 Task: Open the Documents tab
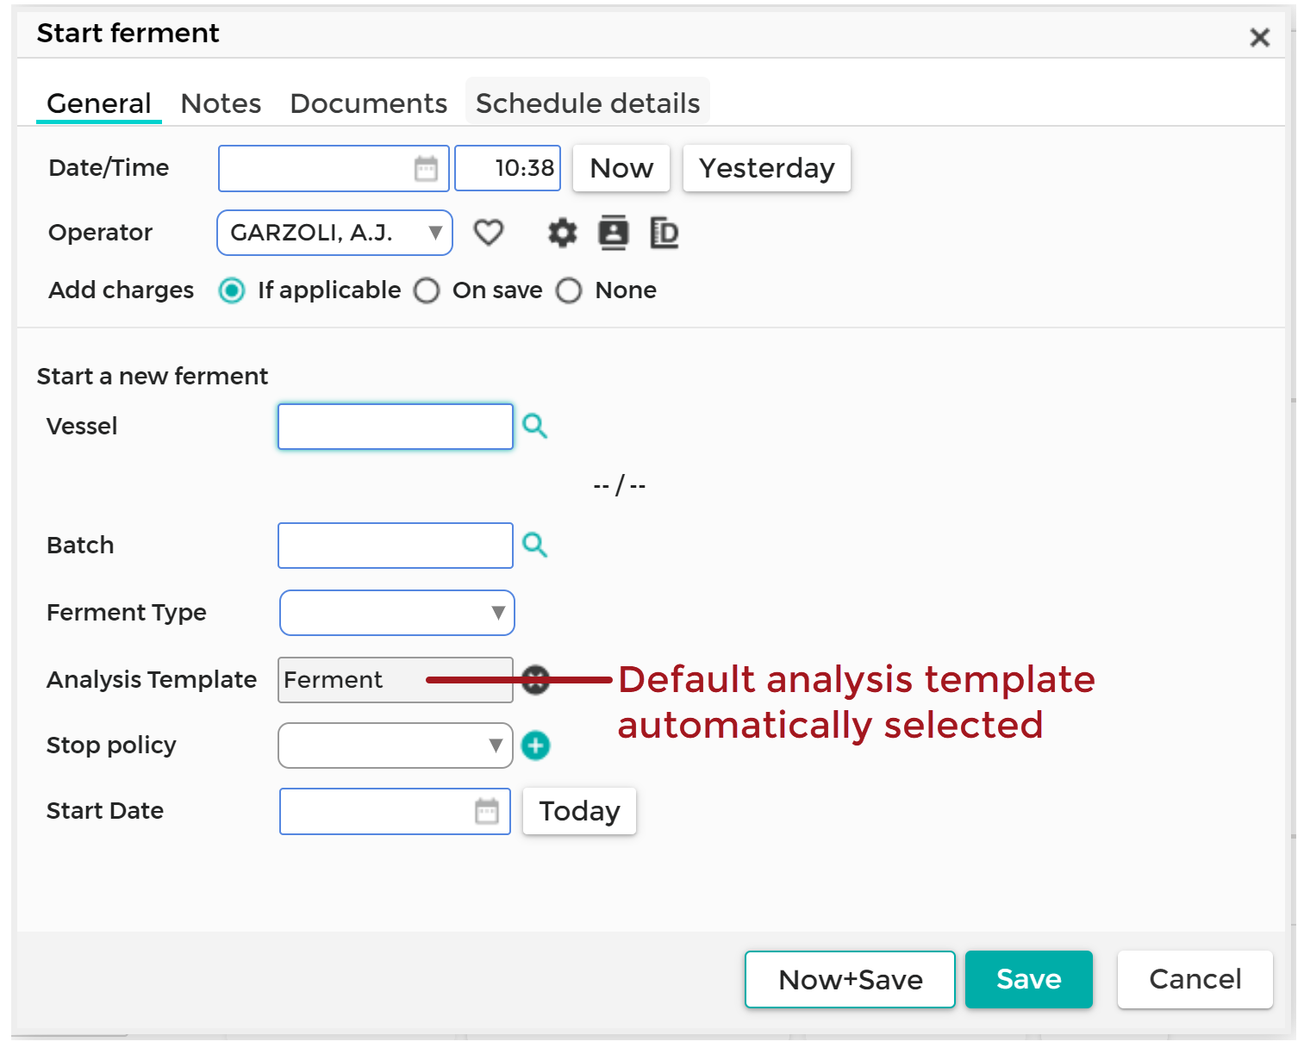point(369,103)
